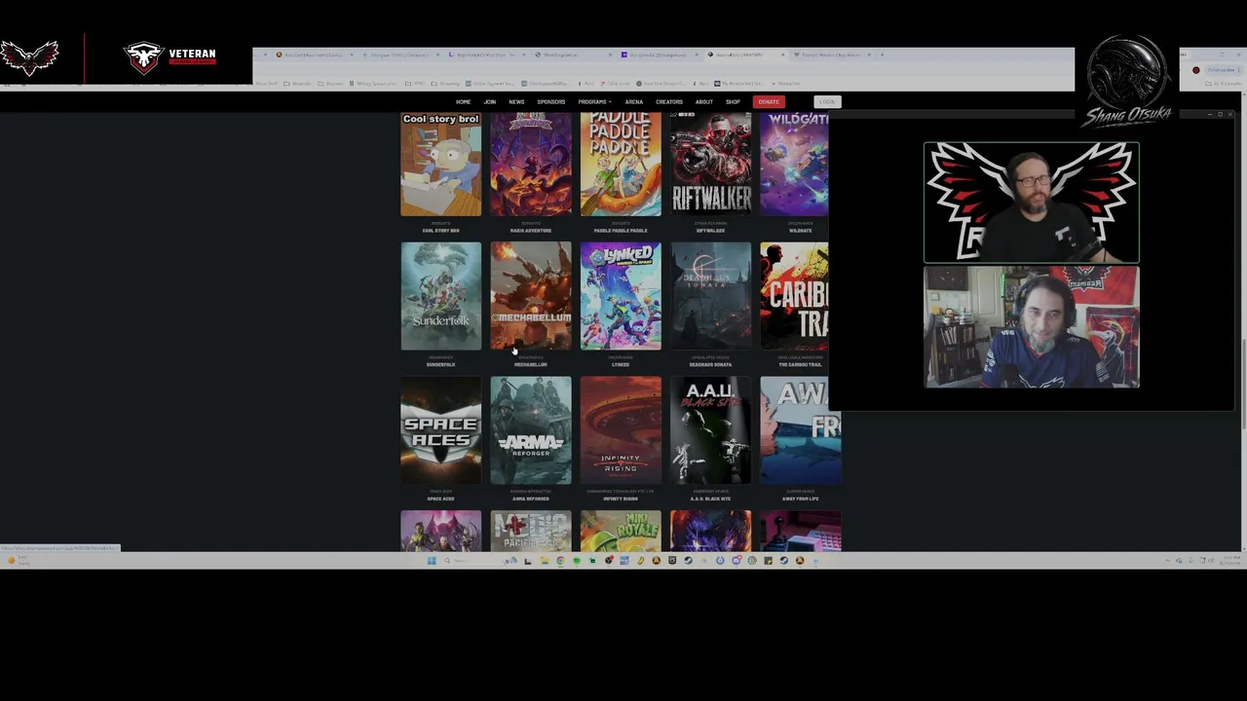Open the Arma Reforger game cover
This screenshot has width=1247, height=701.
point(531,430)
